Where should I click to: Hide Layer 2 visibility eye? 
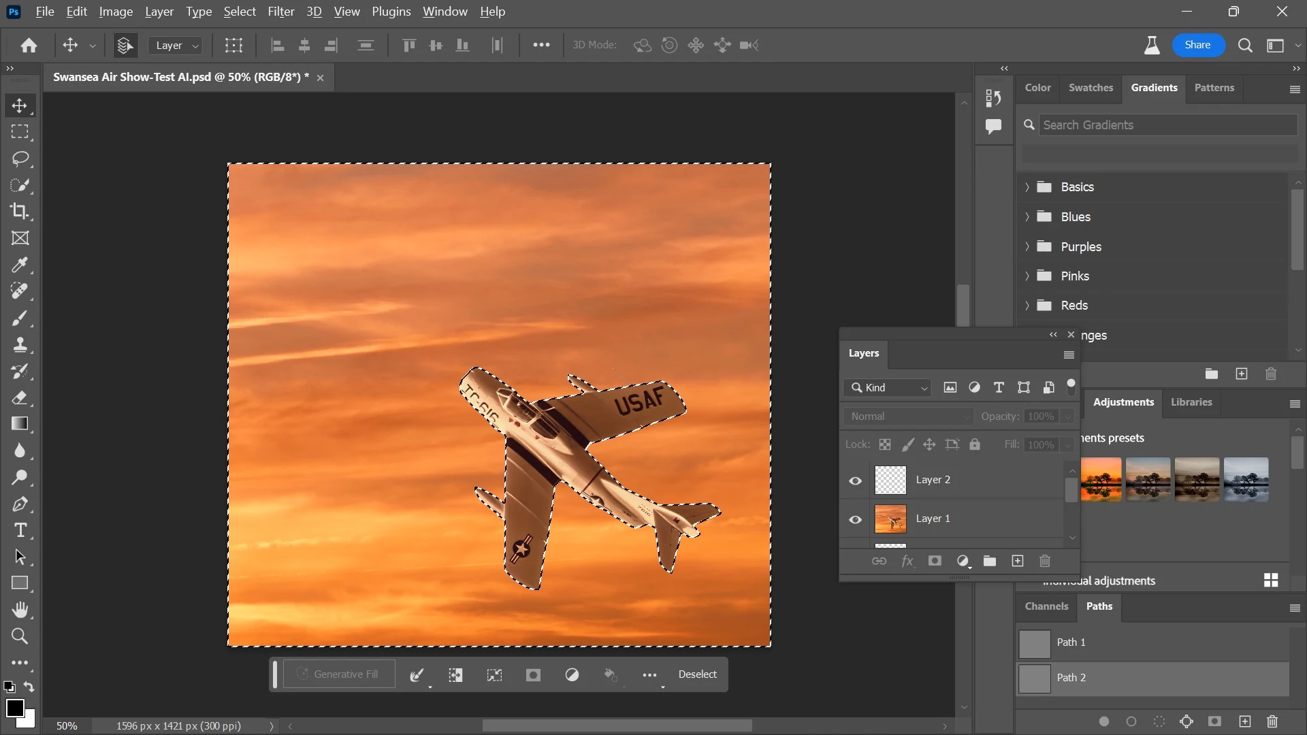[855, 480]
